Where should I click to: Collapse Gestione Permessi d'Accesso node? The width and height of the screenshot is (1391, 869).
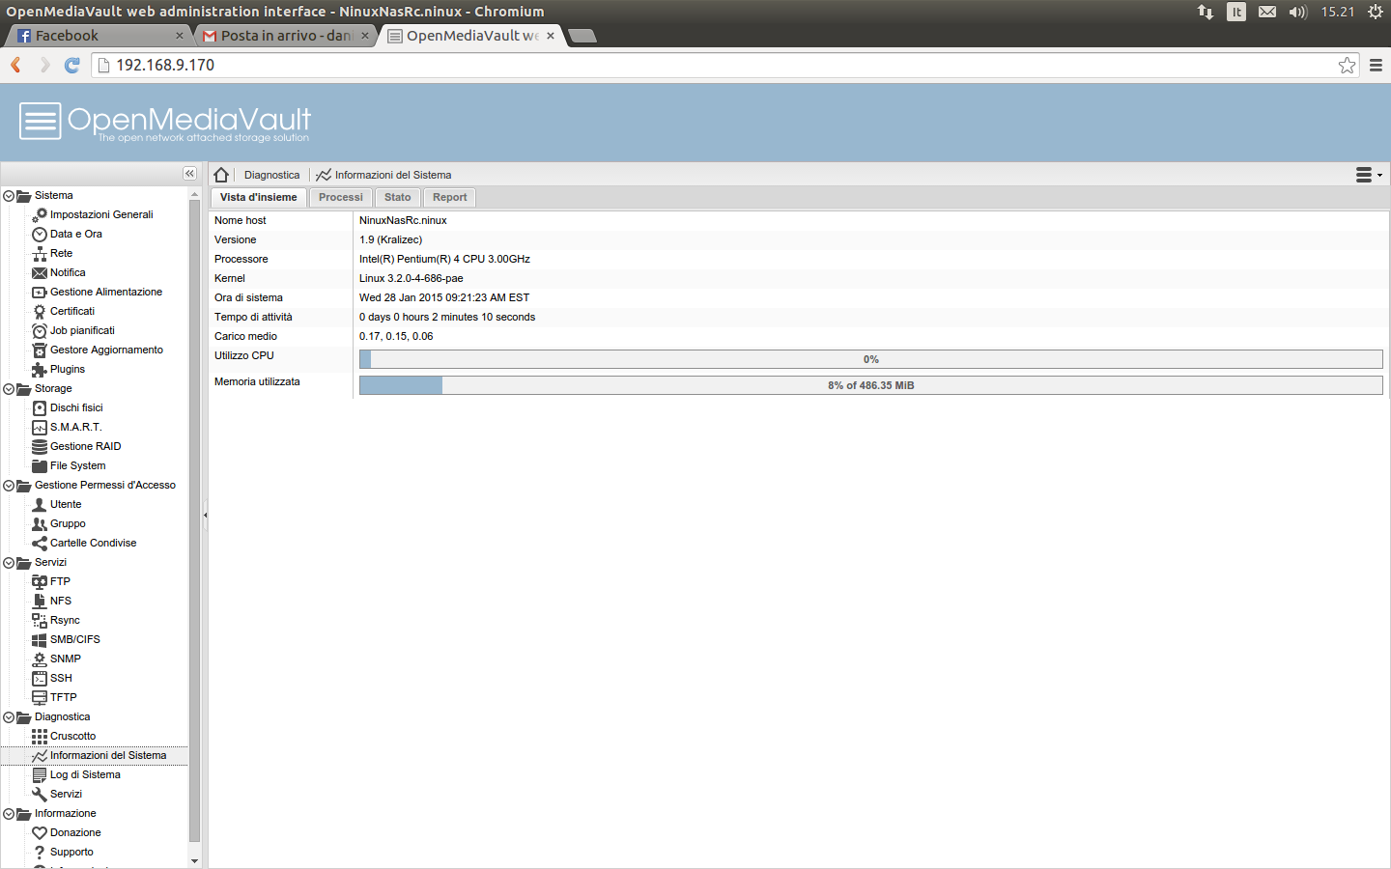tap(9, 486)
